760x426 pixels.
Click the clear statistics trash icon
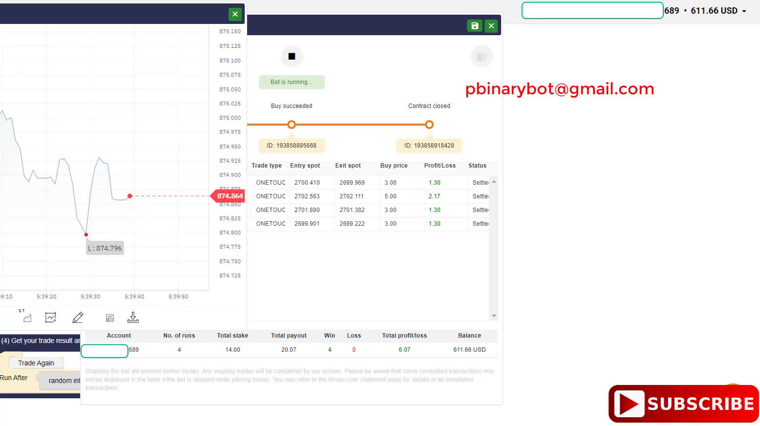(x=482, y=57)
